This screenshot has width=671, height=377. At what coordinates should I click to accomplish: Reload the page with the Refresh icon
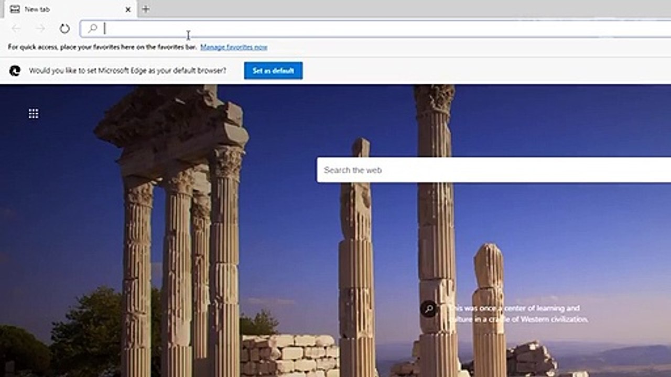(x=64, y=28)
